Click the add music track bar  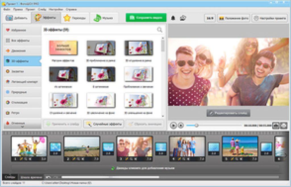coord(146,169)
